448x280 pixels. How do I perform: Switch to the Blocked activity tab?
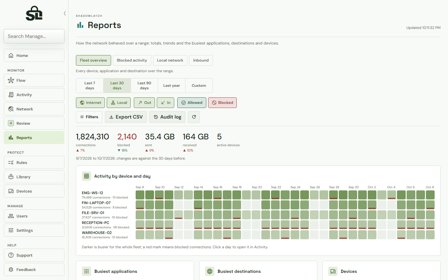pos(132,60)
